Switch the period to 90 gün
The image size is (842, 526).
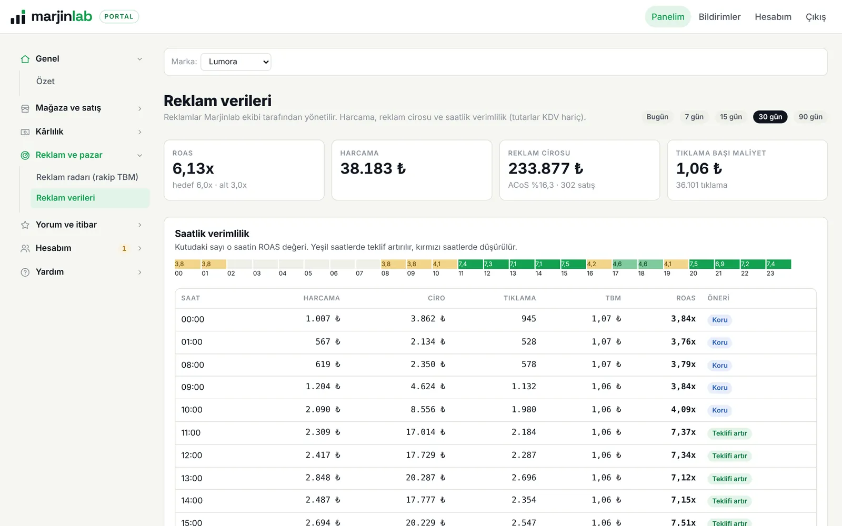tap(810, 117)
